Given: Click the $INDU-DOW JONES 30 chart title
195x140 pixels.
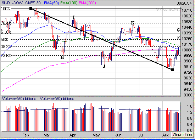Looking at the screenshot, I should [21, 3].
